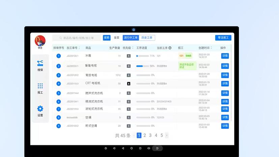Sort by 创建时间 column arrows
279x157 pixels.
tap(211, 48)
